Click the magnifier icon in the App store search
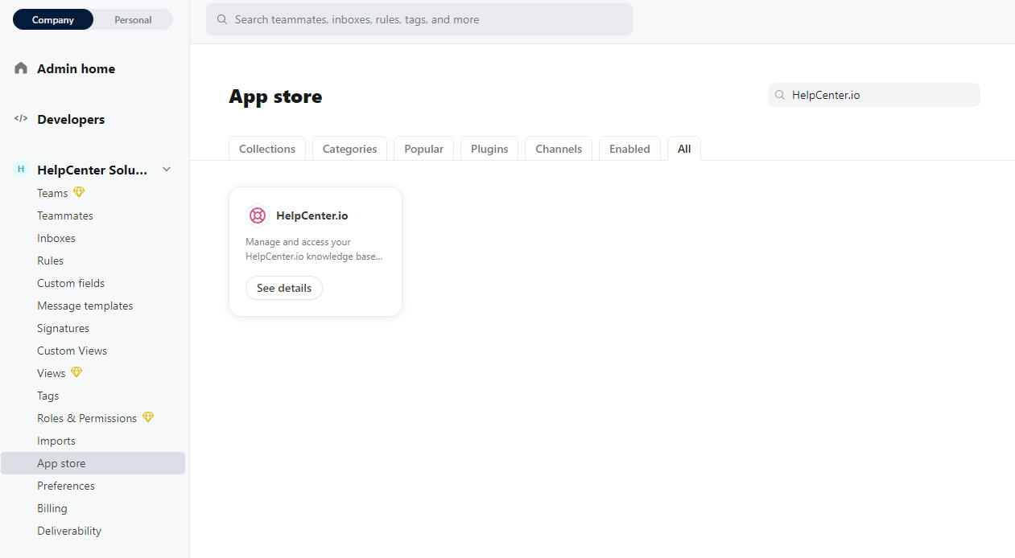Viewport: 1015px width, 558px height. tap(780, 95)
